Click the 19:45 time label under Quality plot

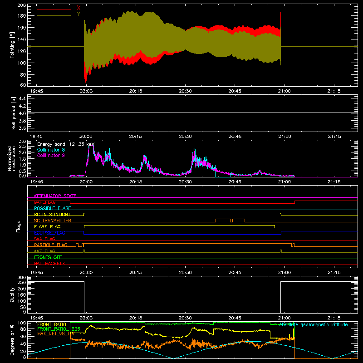[37, 318]
